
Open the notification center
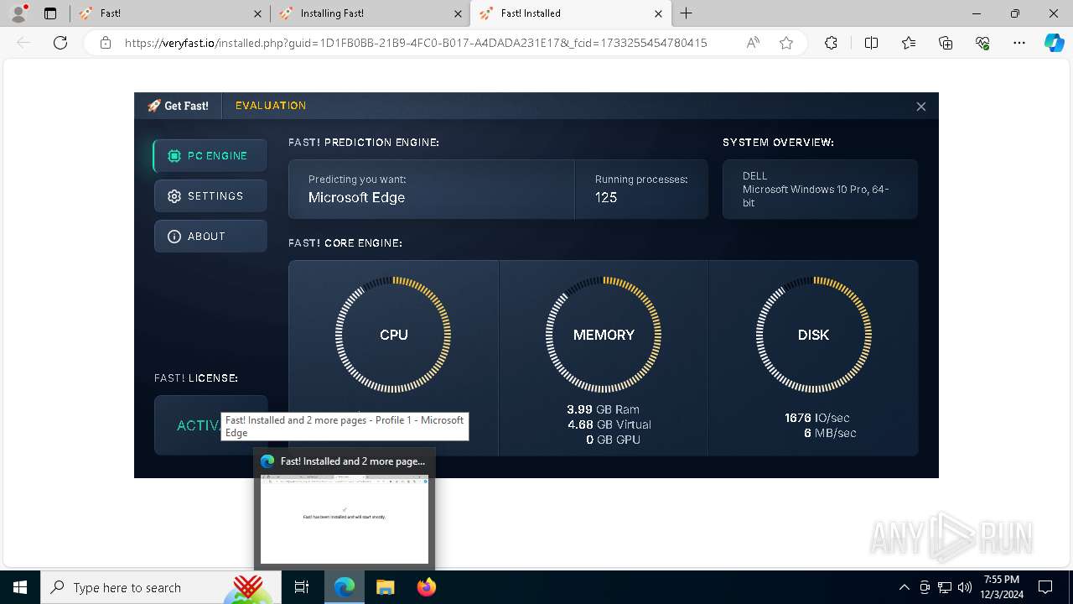click(x=1045, y=587)
